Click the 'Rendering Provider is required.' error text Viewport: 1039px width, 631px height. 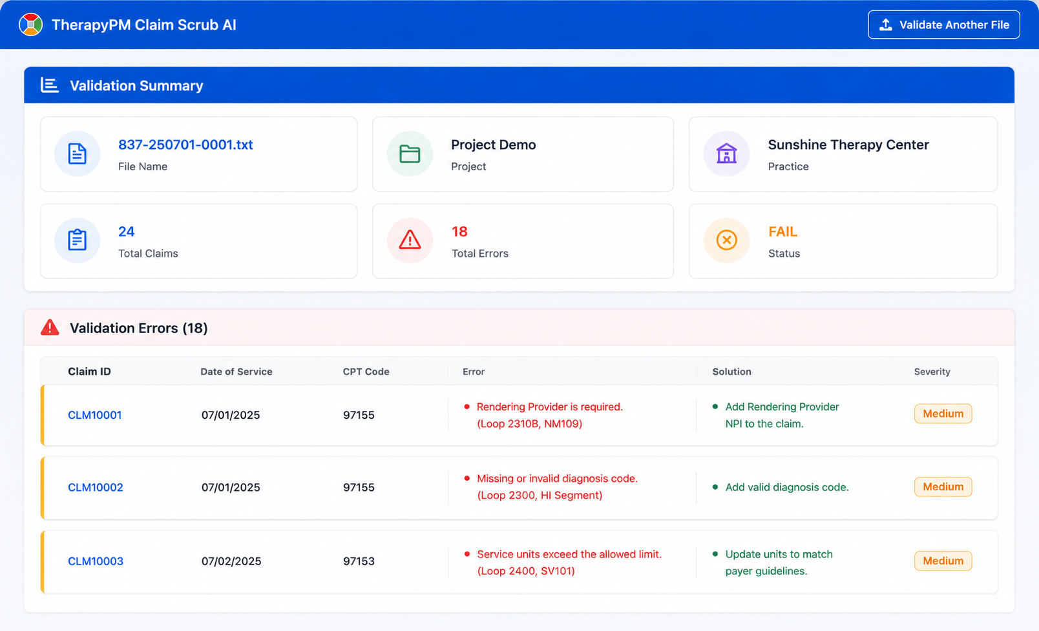(550, 407)
